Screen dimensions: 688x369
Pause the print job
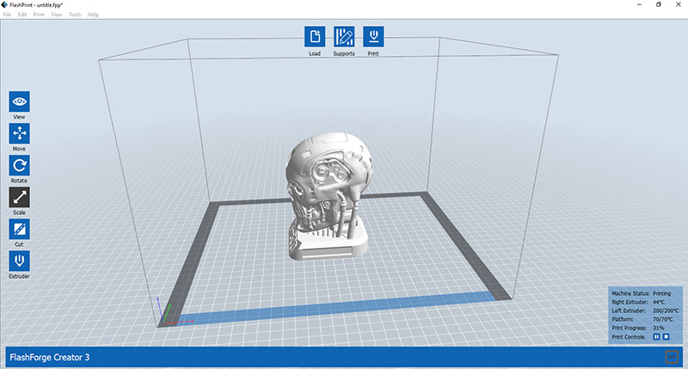pos(656,336)
